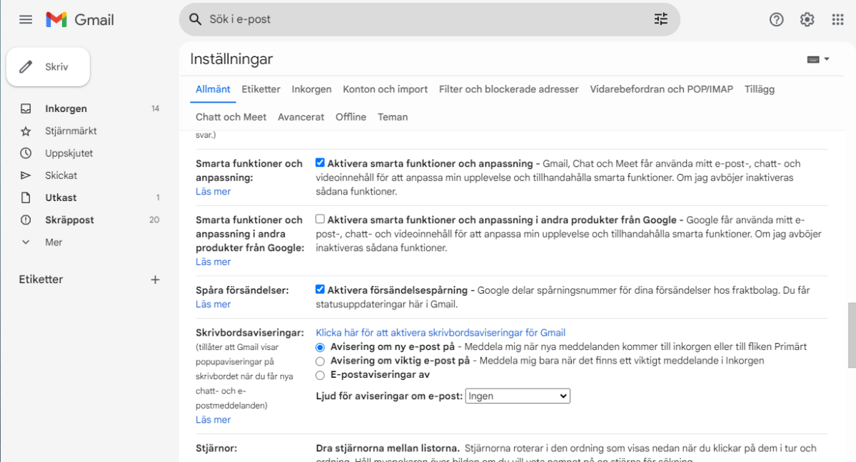
Task: Add a new label with plus icon
Action: [x=155, y=279]
